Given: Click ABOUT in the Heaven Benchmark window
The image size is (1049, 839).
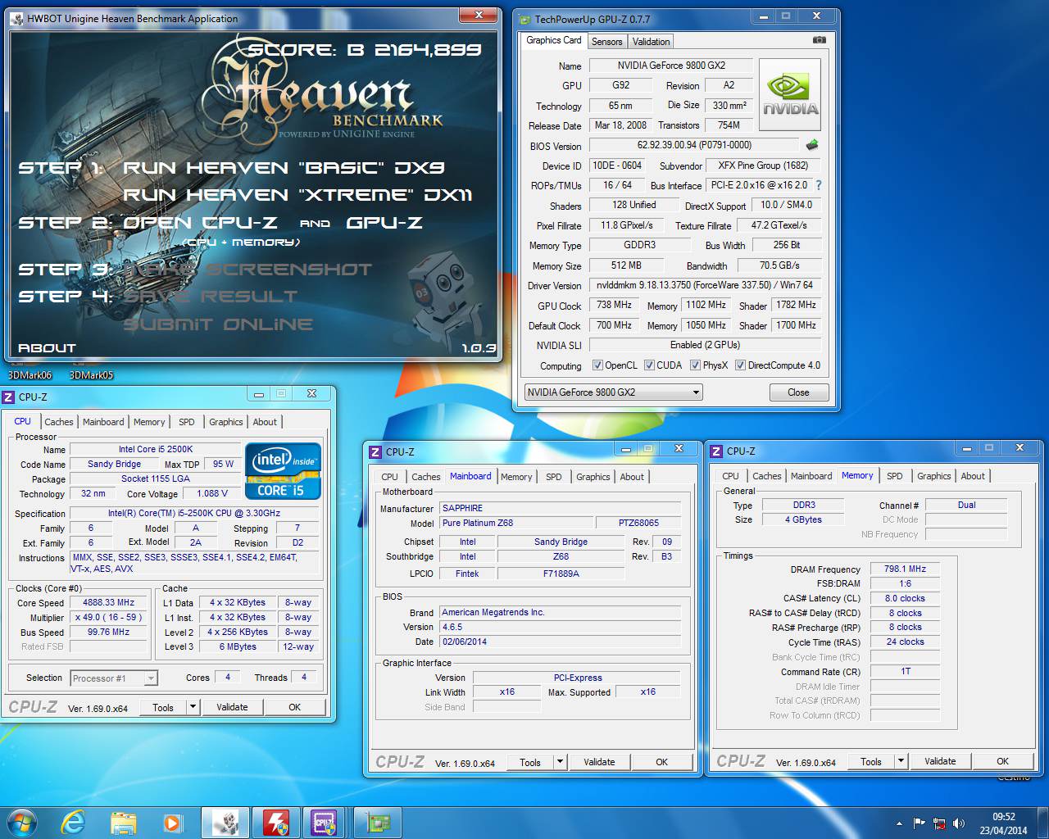Looking at the screenshot, I should pyautogui.click(x=47, y=348).
